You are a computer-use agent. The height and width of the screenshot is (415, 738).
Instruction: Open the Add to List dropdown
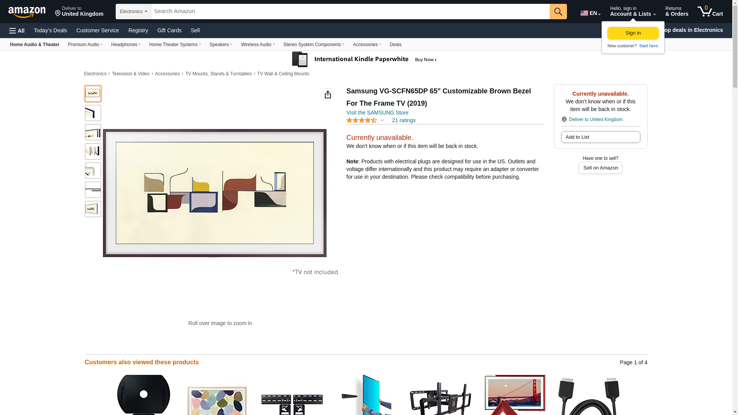[600, 137]
